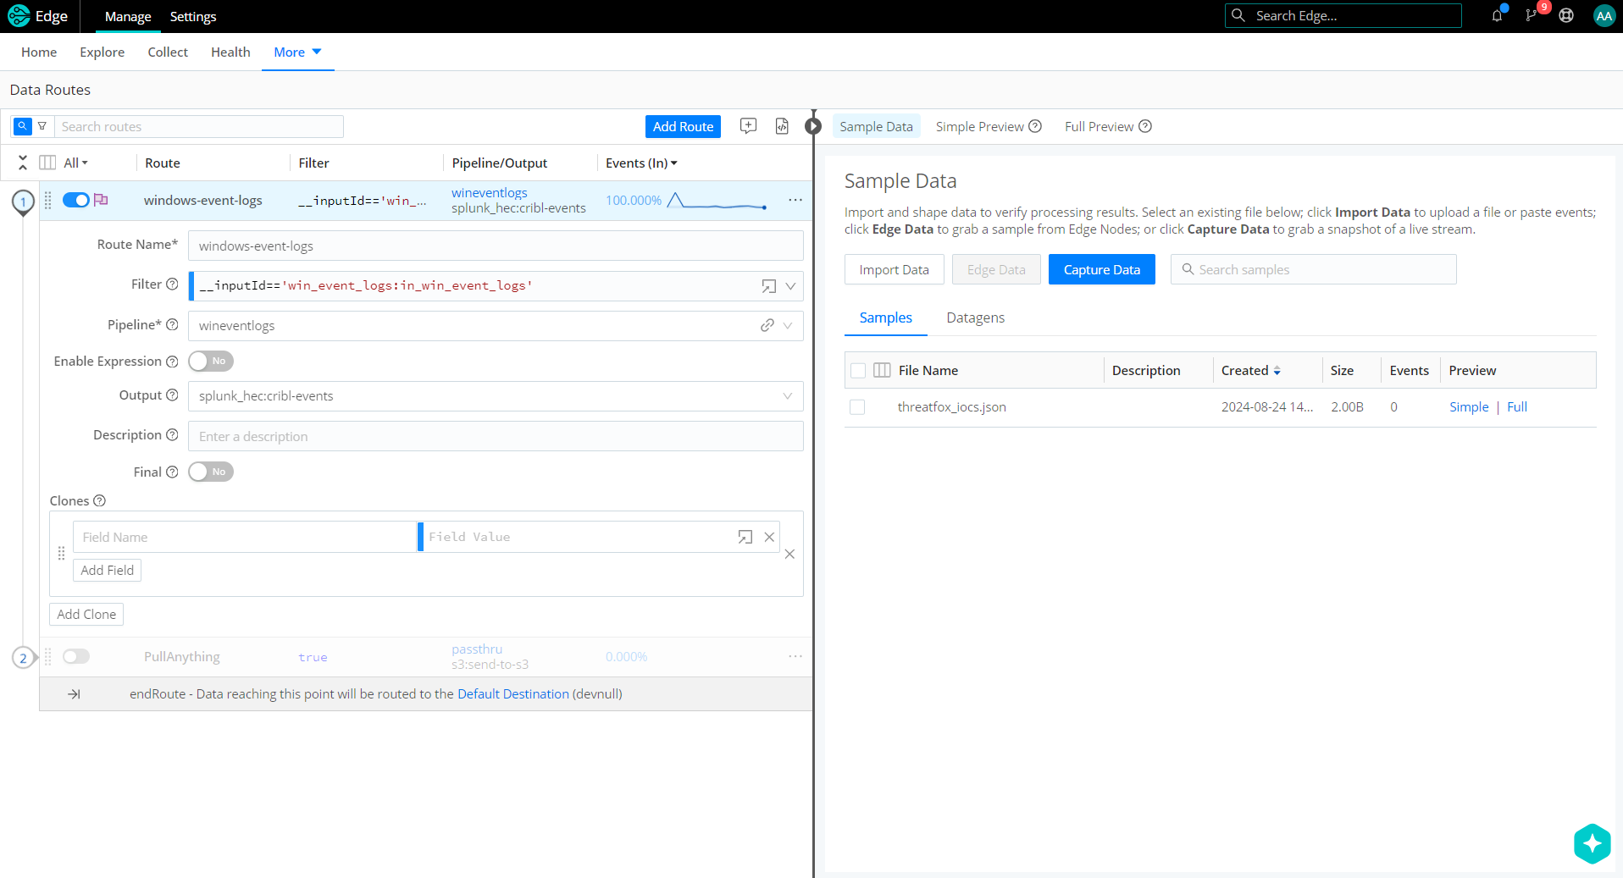Open the AI assistant sparkle icon
This screenshot has width=1623, height=878.
click(x=1592, y=843)
